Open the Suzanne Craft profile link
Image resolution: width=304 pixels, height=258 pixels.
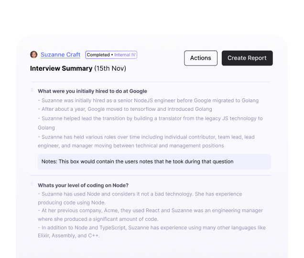pyautogui.click(x=60, y=55)
